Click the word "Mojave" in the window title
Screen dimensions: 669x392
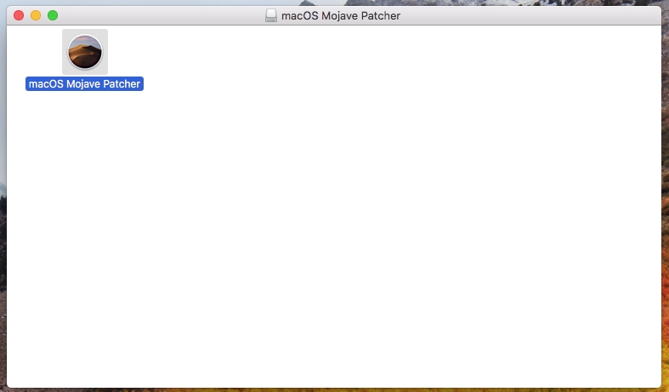point(340,16)
